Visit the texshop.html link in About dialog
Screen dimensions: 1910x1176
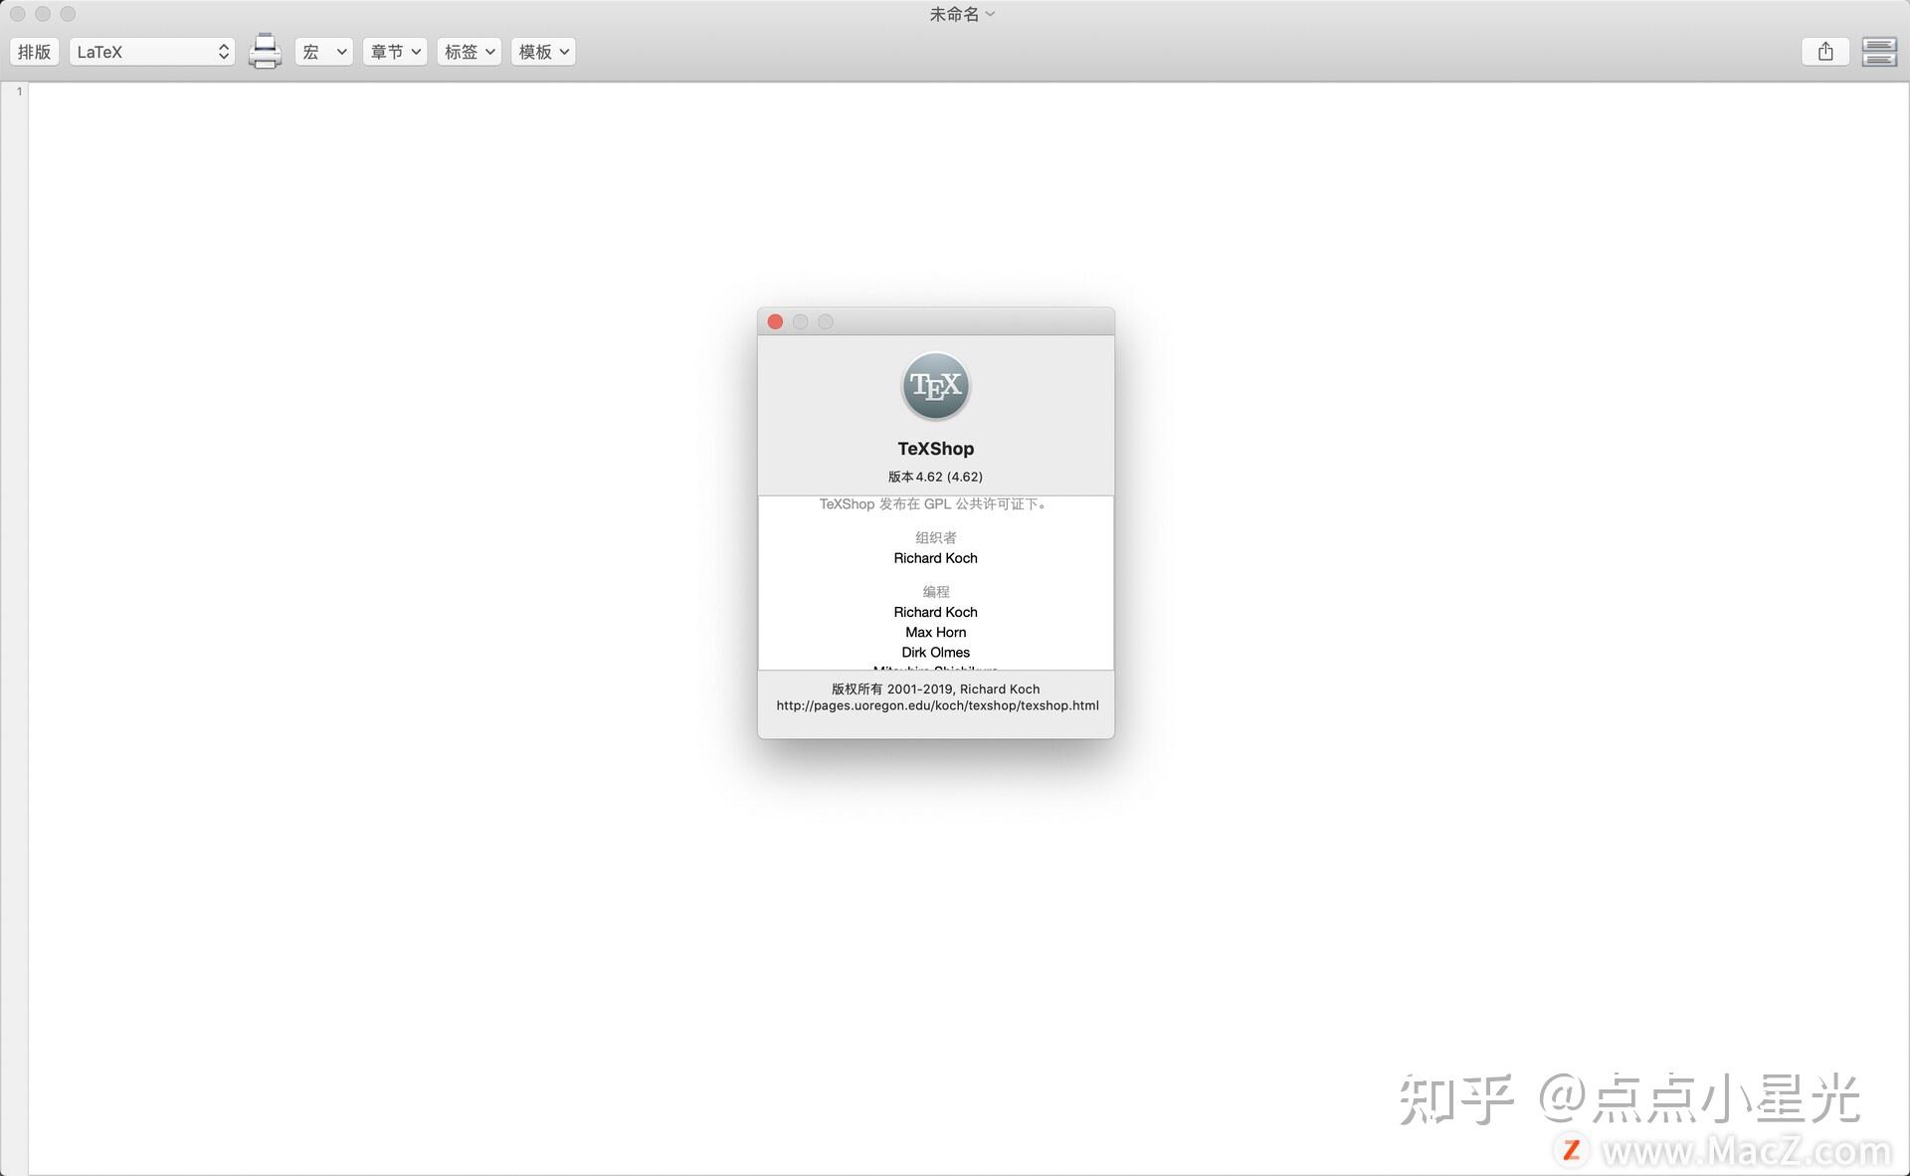tap(937, 705)
